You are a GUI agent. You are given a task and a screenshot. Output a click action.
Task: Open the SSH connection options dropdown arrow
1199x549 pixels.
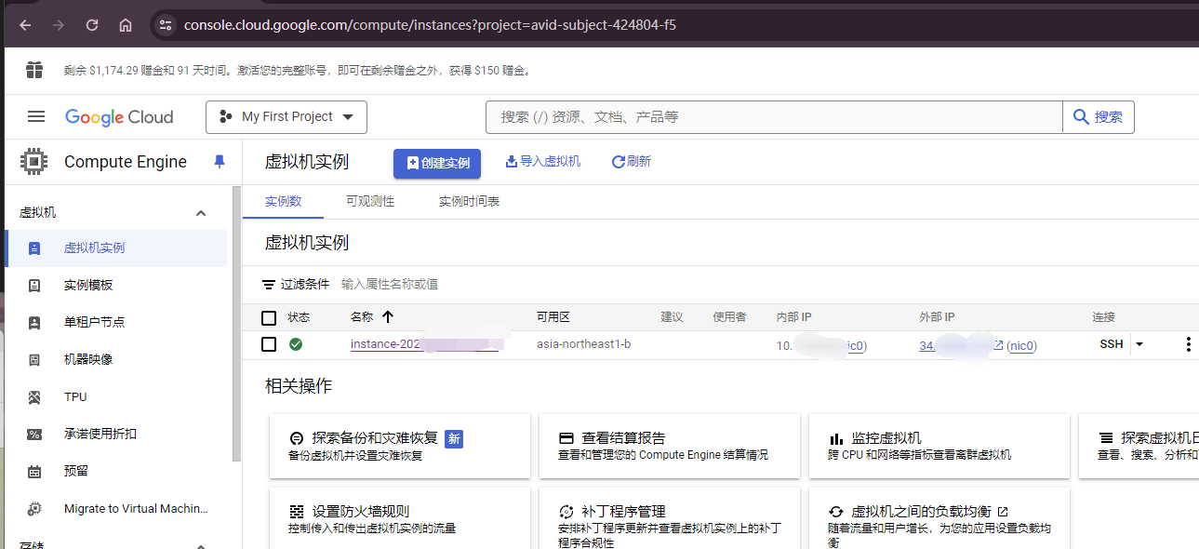(1139, 344)
